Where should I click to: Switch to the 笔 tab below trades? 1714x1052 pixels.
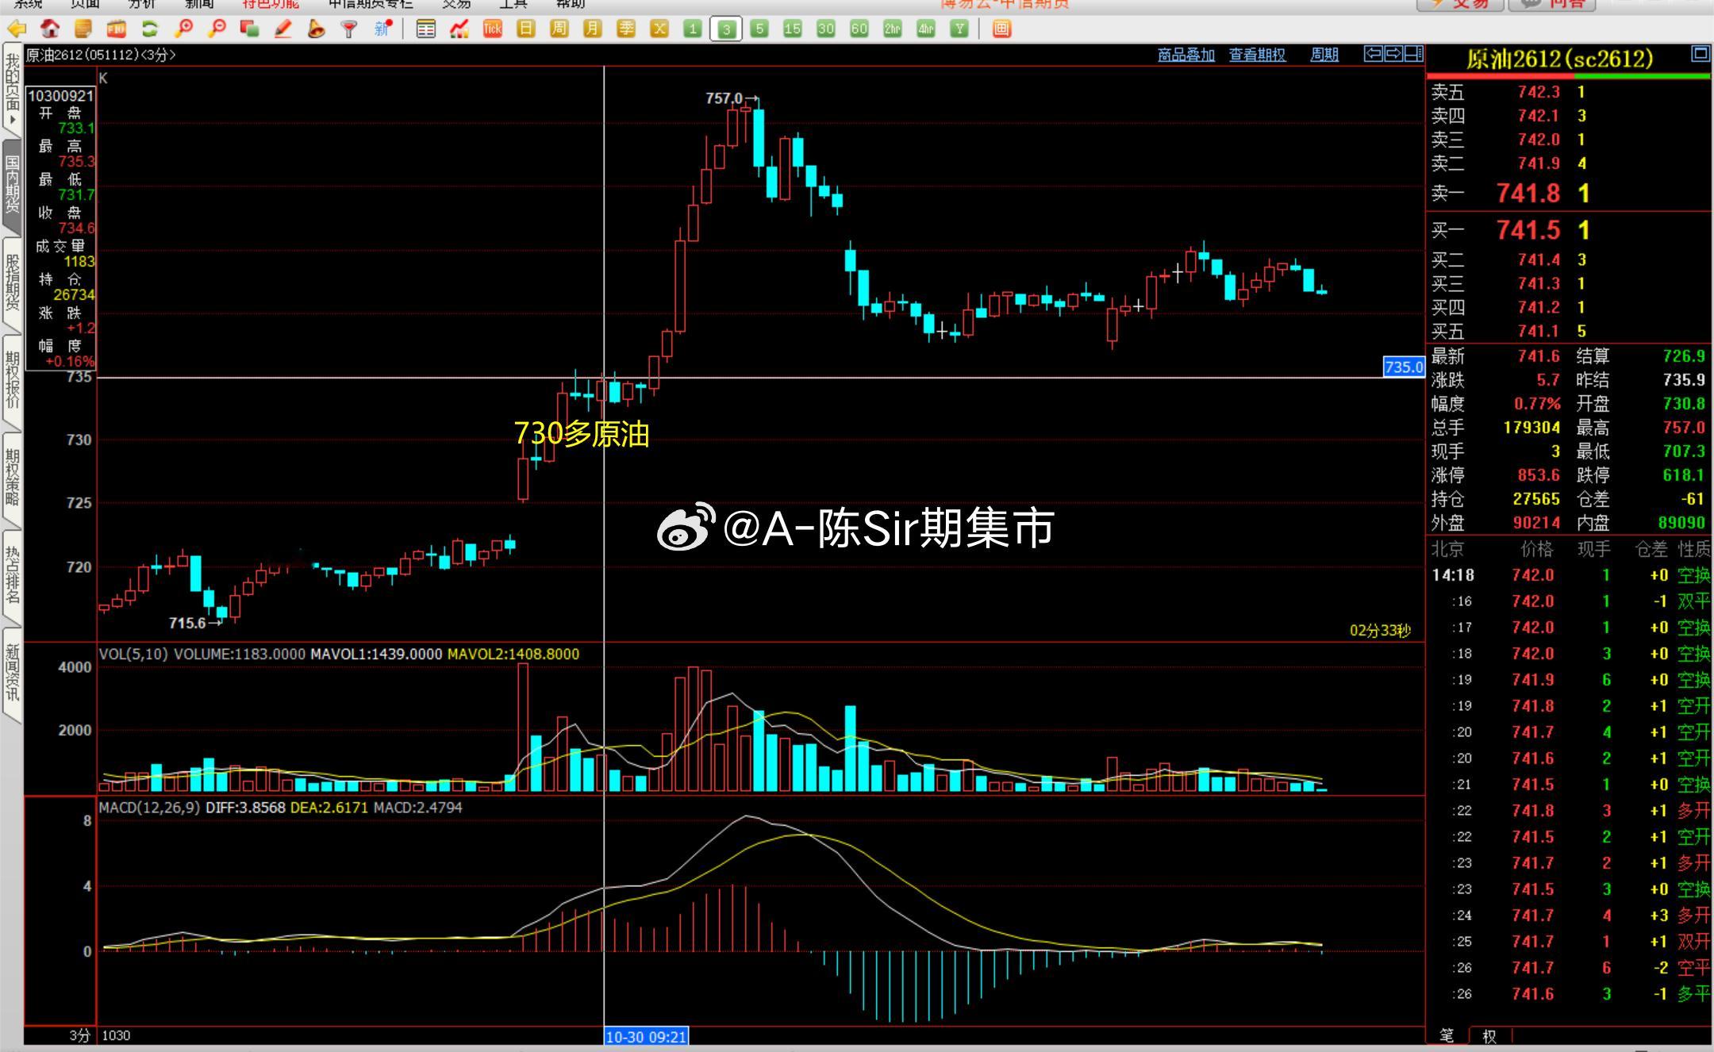tap(1447, 1035)
